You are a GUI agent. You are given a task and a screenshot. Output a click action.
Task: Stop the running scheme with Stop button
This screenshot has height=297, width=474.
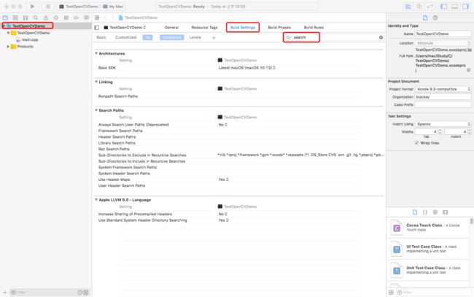click(x=47, y=7)
